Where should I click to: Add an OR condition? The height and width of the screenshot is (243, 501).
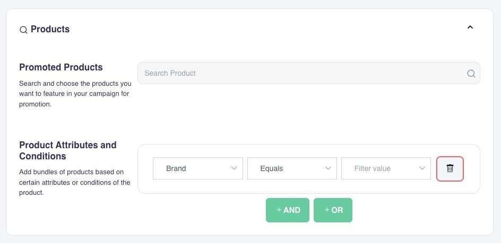click(x=333, y=210)
